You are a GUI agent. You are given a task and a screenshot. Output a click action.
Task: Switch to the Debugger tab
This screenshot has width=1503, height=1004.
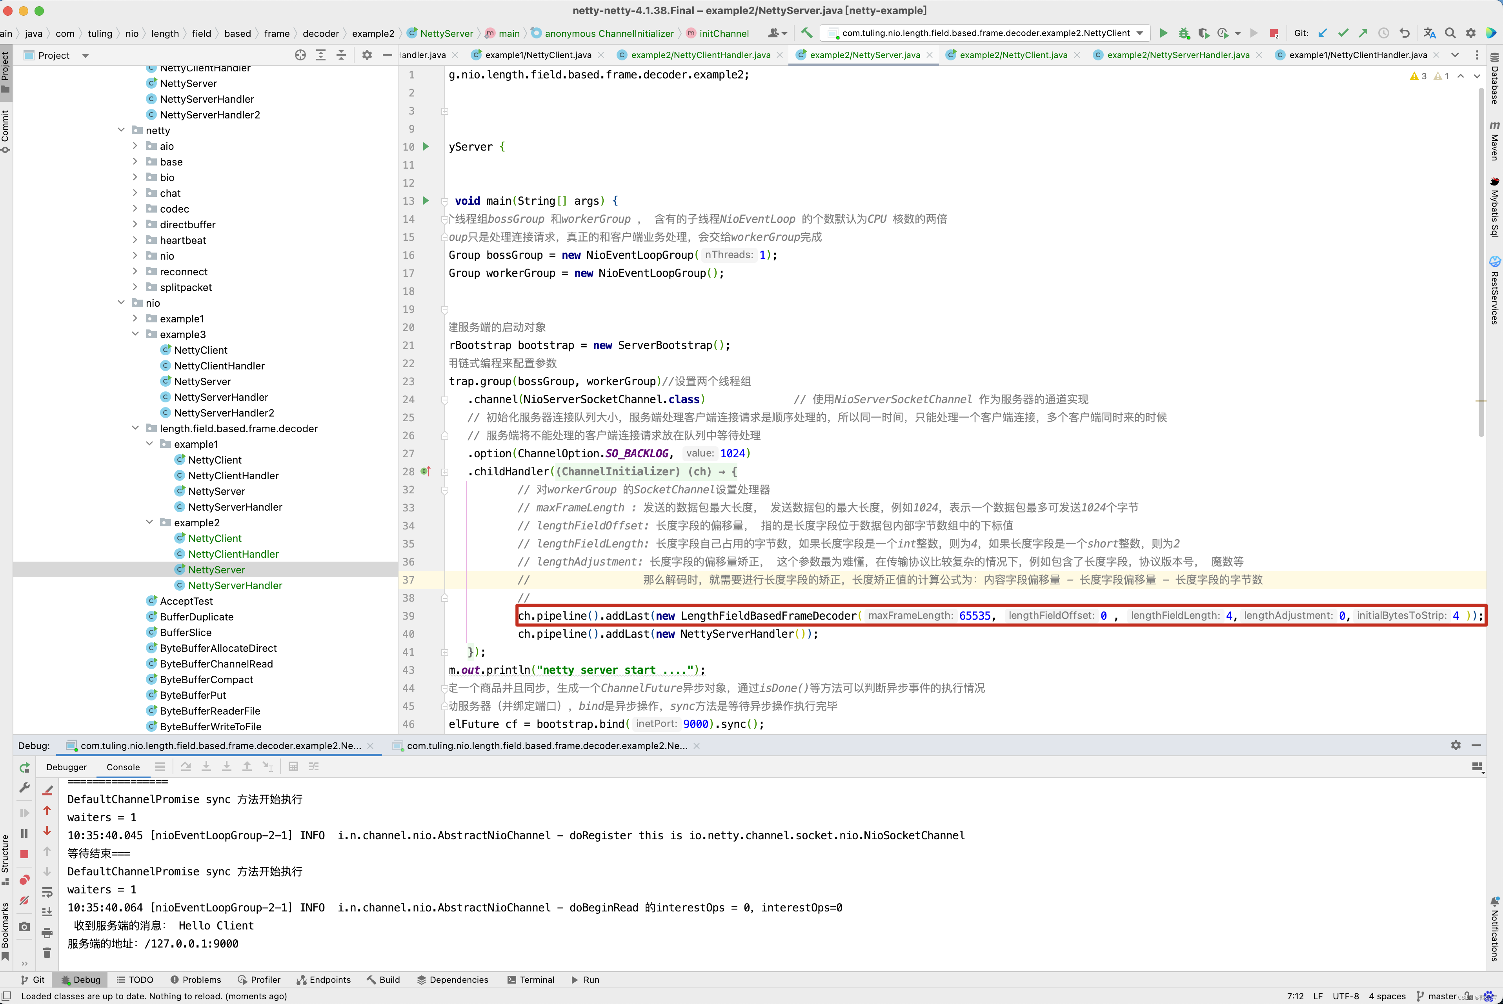click(66, 767)
